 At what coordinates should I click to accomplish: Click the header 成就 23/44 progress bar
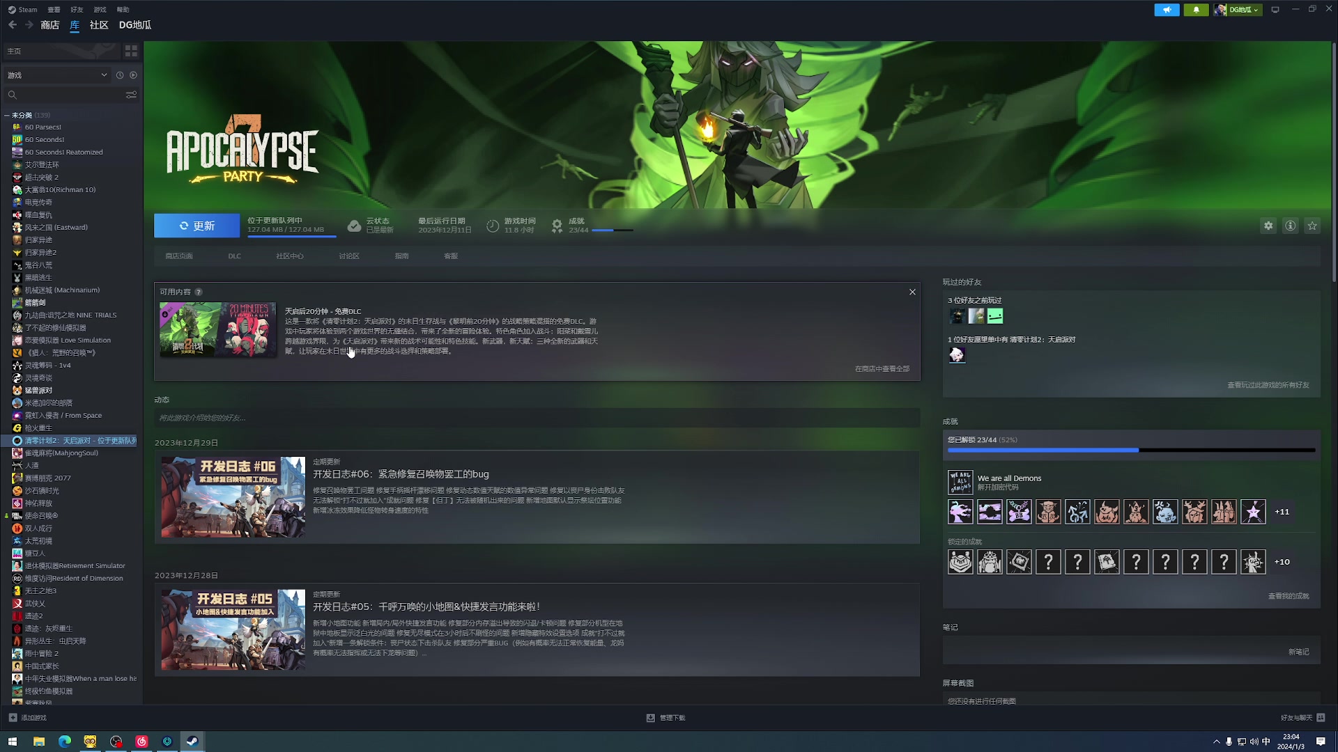613,230
